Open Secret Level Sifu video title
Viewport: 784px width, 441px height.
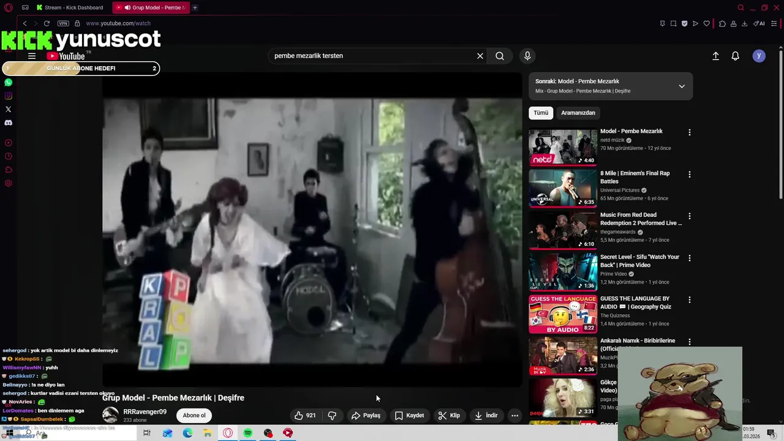[x=639, y=261]
